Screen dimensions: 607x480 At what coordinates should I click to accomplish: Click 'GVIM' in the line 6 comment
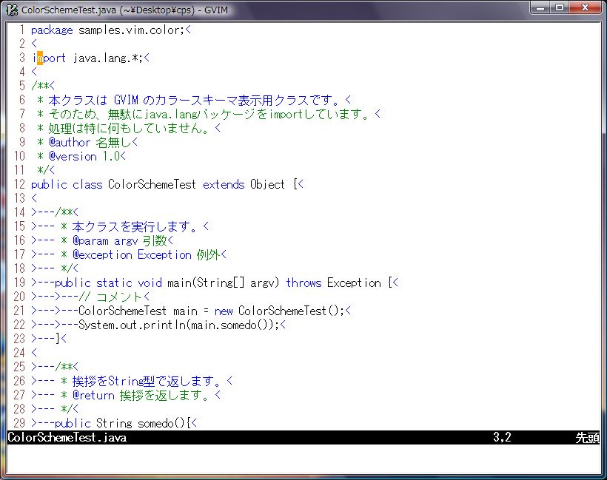pos(126,100)
